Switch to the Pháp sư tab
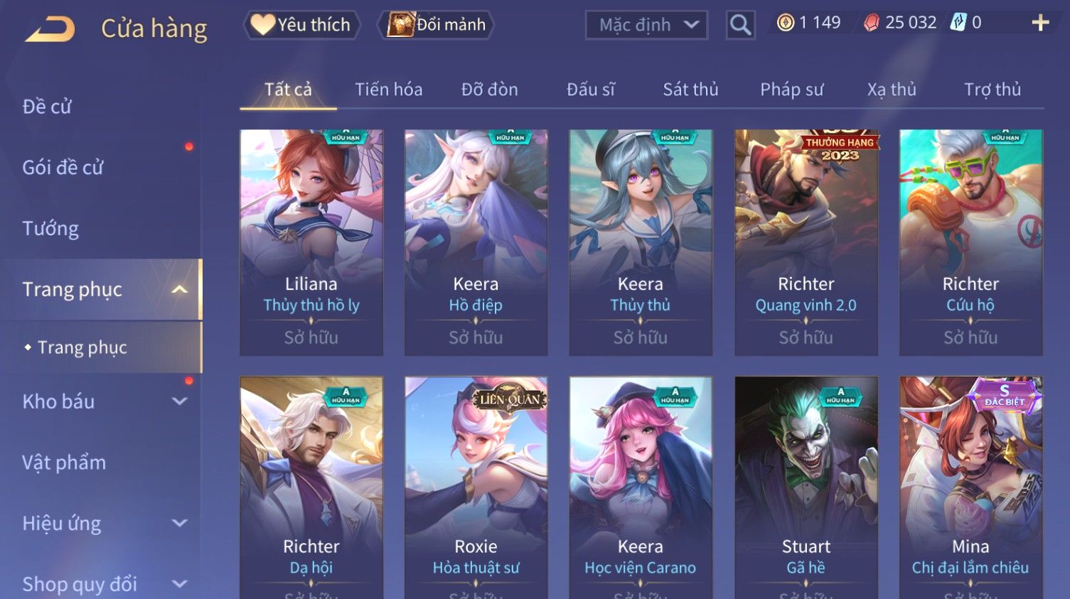Viewport: 1070px width, 599px height. [791, 90]
